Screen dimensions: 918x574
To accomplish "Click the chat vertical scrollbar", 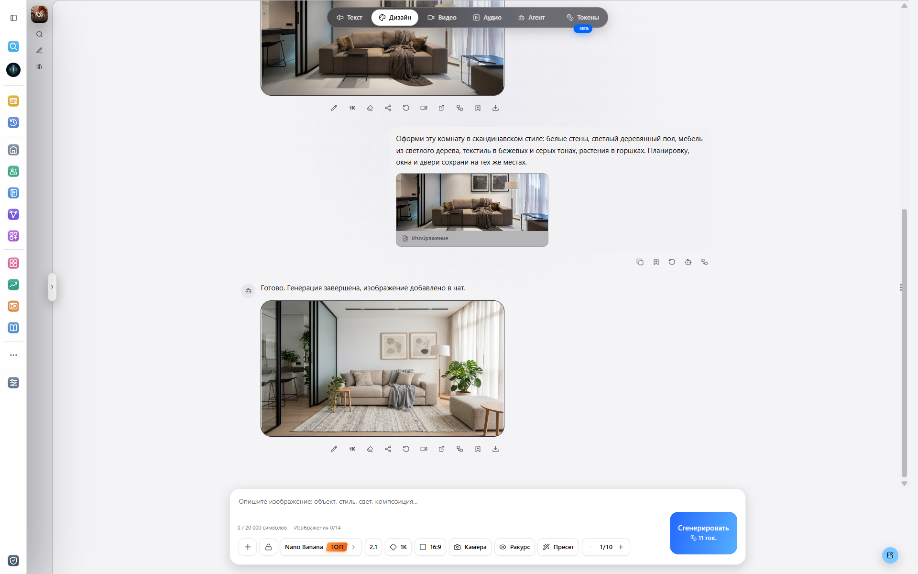I will (904, 342).
